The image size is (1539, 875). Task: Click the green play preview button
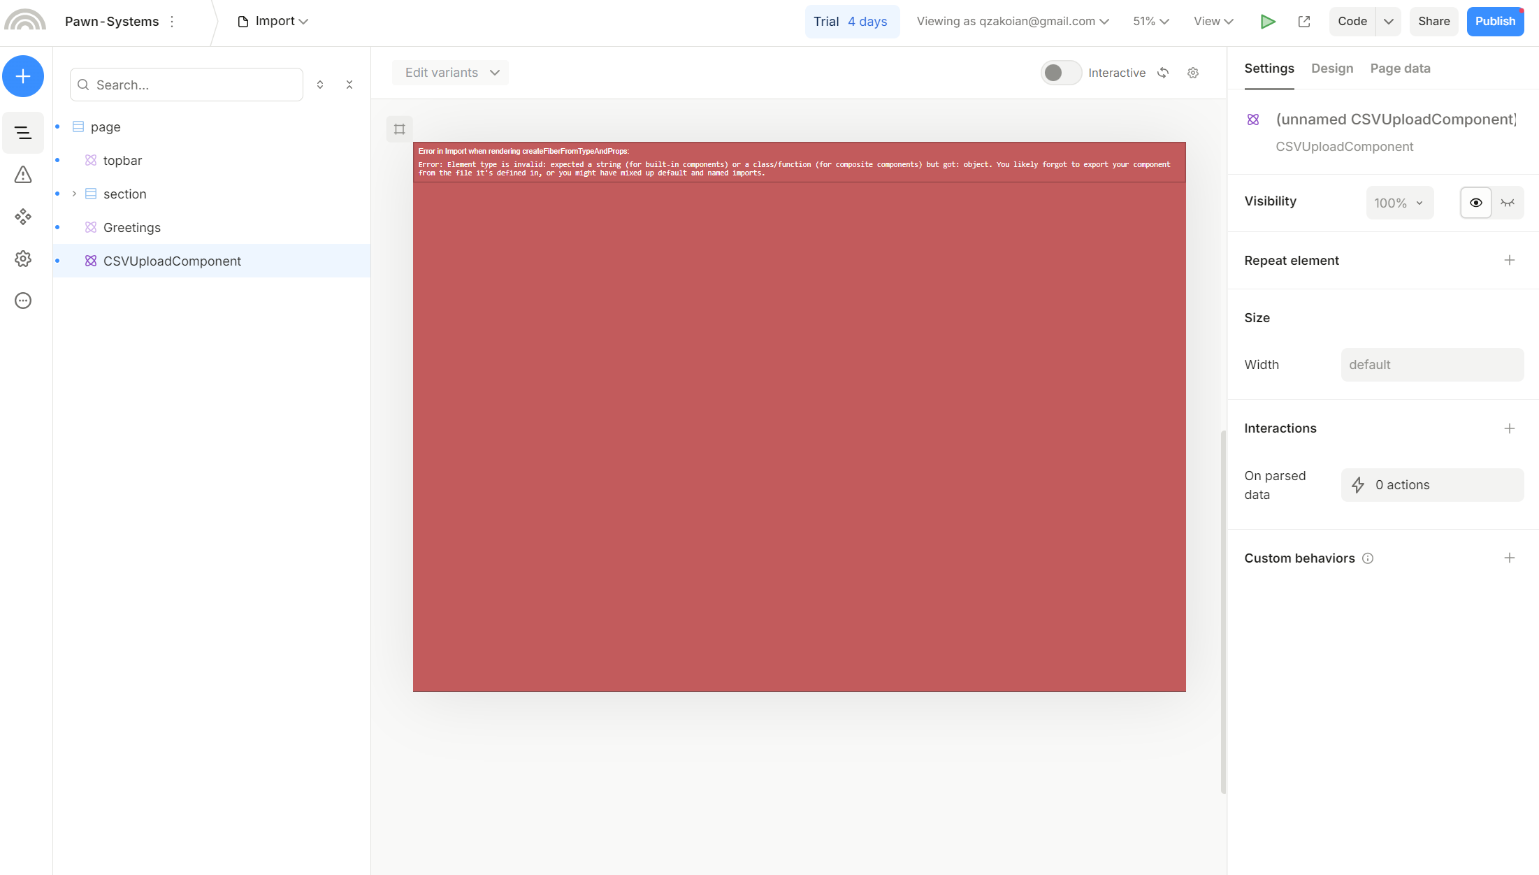click(1267, 22)
